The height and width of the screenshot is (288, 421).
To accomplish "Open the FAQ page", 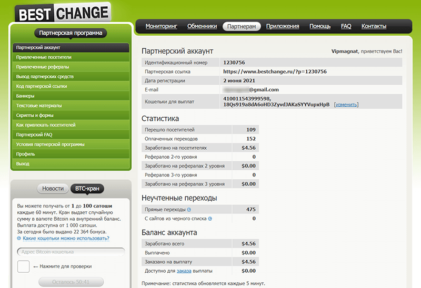I will (346, 26).
